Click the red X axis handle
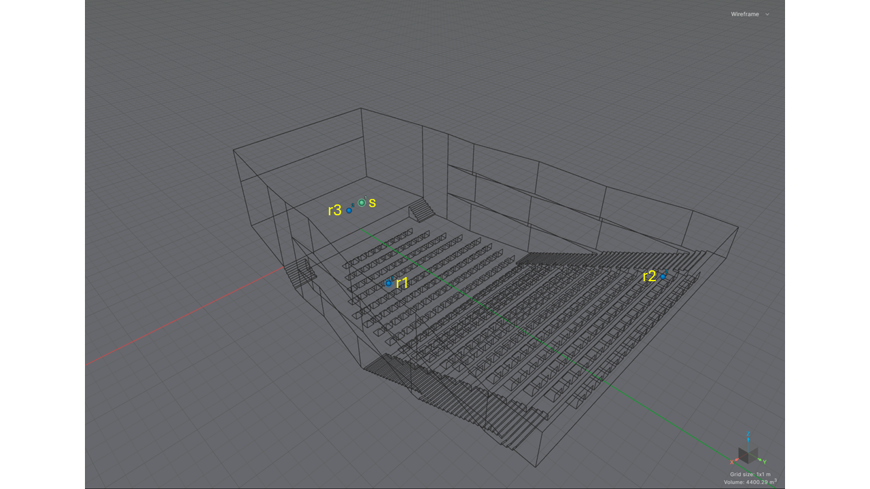Image resolution: width=870 pixels, height=489 pixels. coord(733,462)
